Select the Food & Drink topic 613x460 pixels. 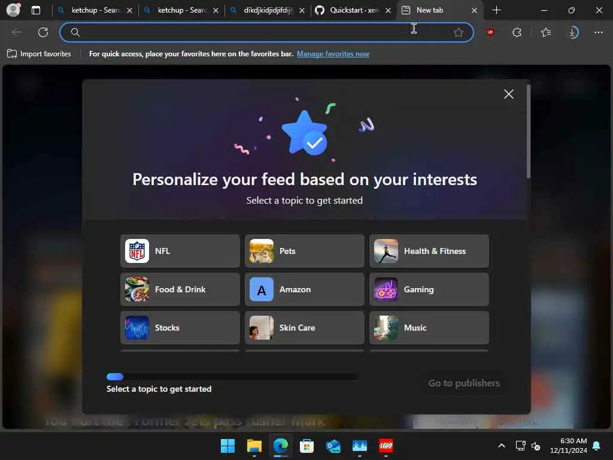tap(180, 289)
